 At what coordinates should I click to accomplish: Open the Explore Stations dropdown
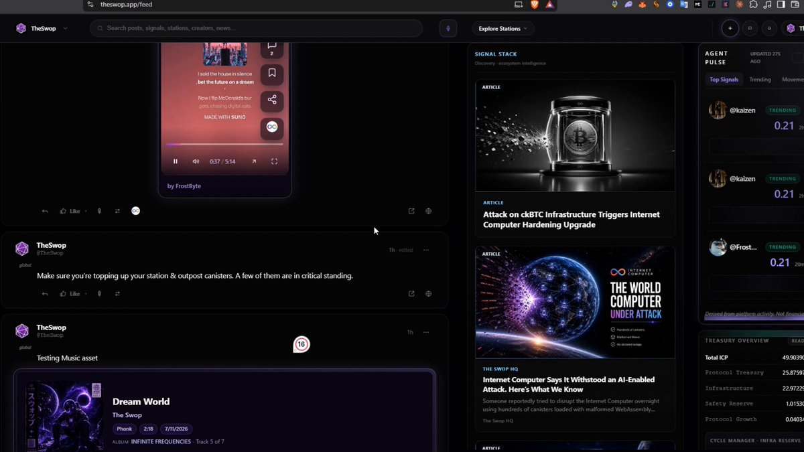[503, 28]
